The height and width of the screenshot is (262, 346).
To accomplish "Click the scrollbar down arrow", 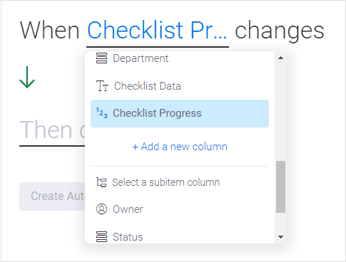I will tap(280, 237).
